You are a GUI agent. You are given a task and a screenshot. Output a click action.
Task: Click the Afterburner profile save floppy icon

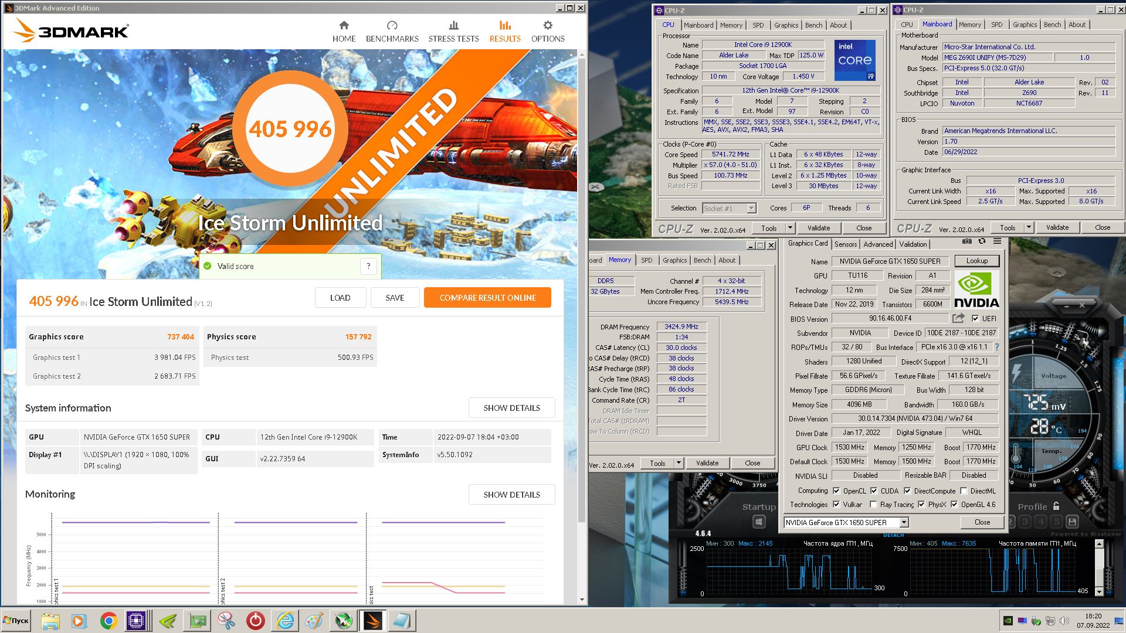tap(1073, 522)
